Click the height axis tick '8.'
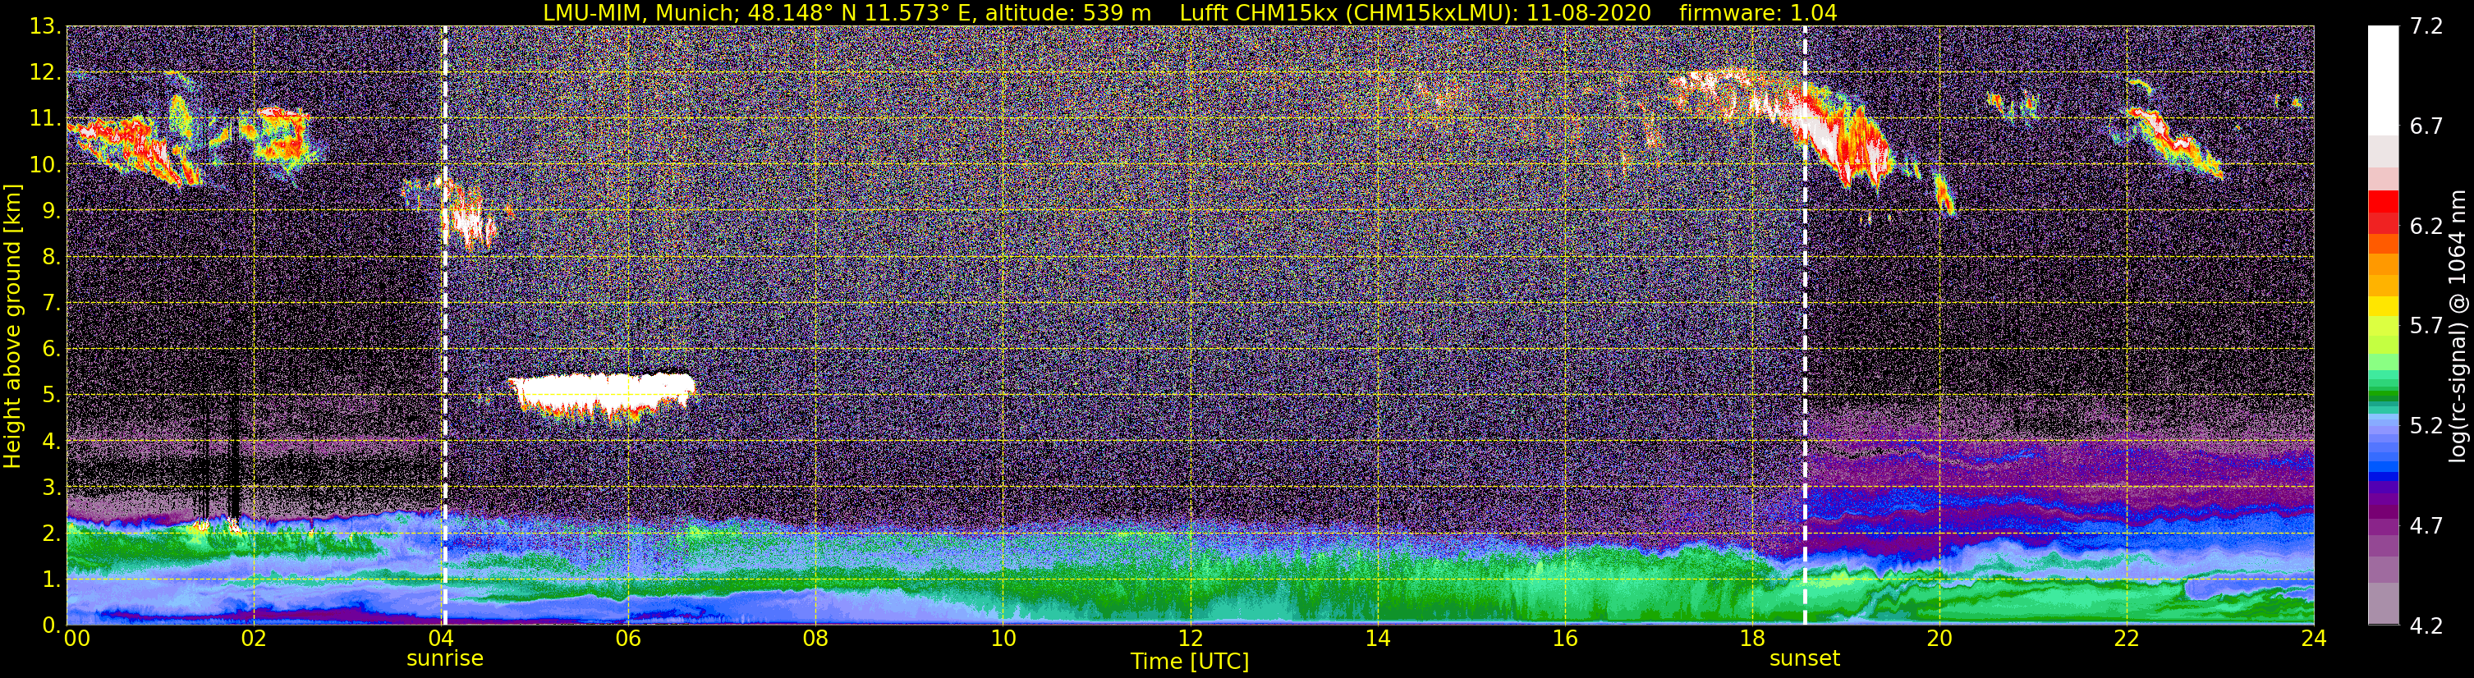Viewport: 2474px width, 678px height. [x=51, y=258]
